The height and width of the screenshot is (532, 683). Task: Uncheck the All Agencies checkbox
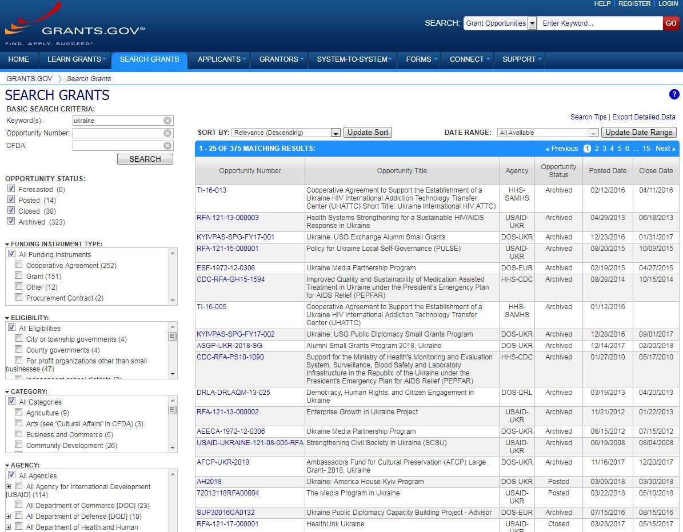point(11,475)
